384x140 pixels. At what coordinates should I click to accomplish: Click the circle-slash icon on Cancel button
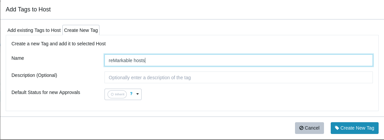[301, 128]
